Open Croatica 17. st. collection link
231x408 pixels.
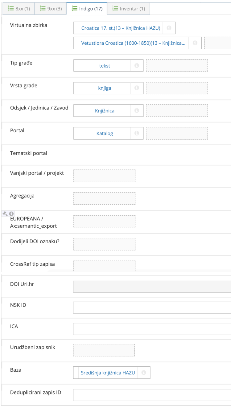pyautogui.click(x=121, y=28)
